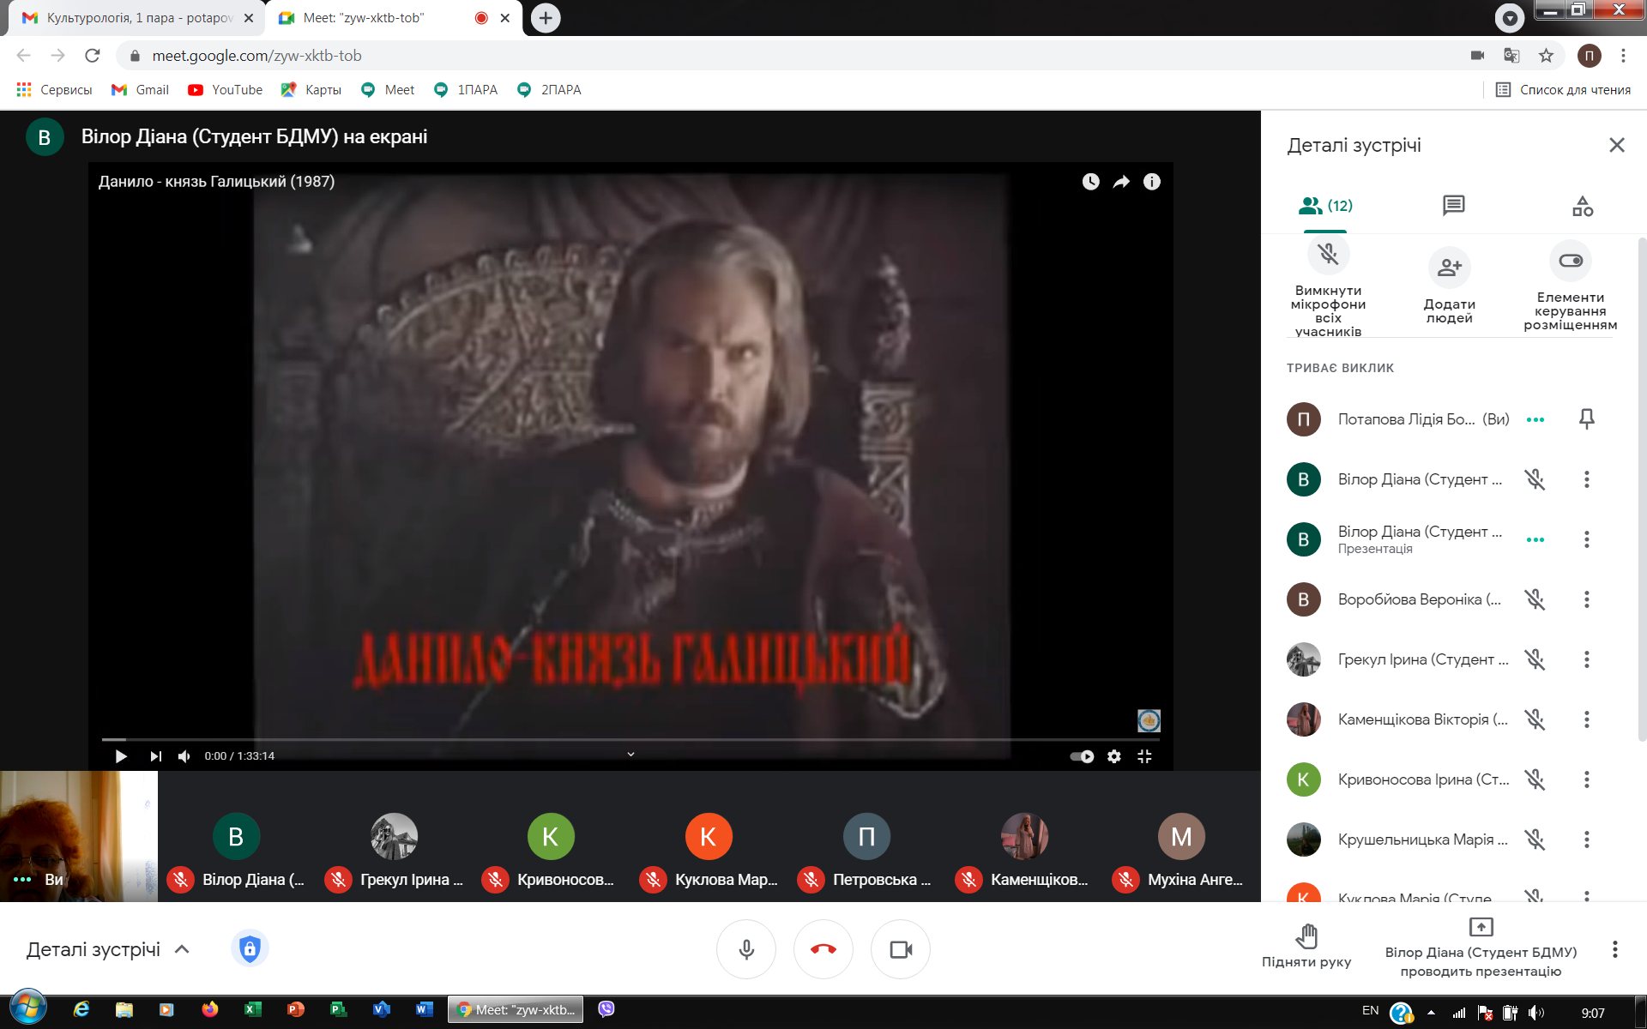Screen dimensions: 1647x1029
Task: Open the chat tab in meeting details
Action: [1453, 206]
